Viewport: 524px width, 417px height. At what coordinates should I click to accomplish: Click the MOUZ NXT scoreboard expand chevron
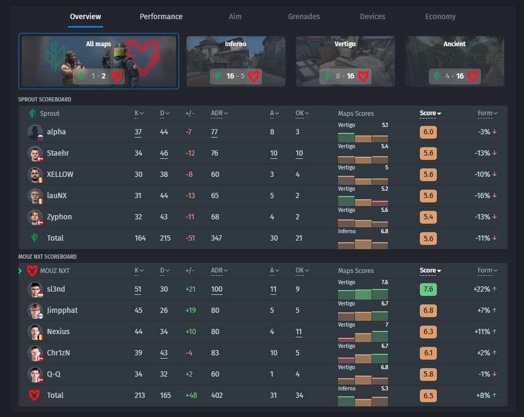[20, 270]
